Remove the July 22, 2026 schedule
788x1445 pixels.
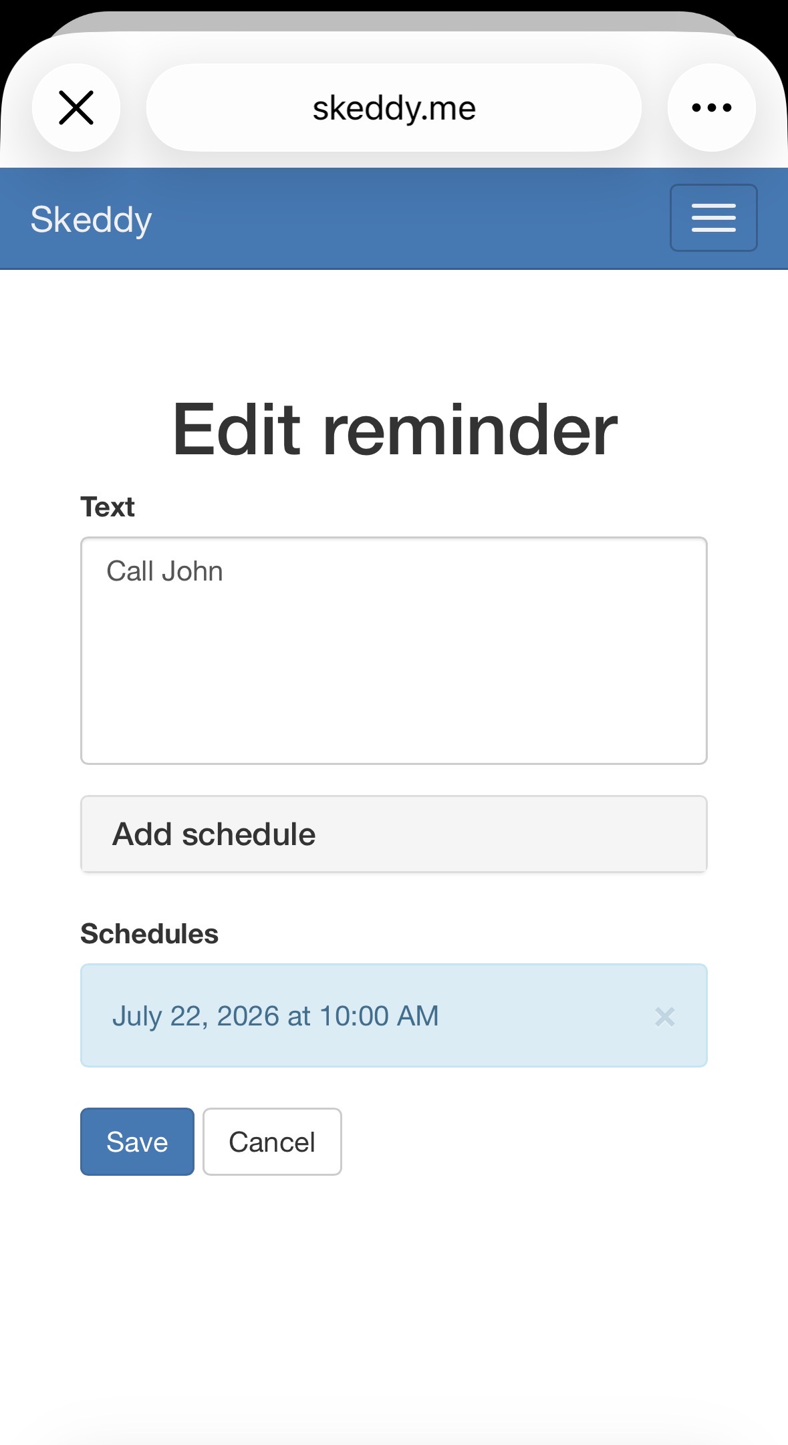coord(664,1016)
